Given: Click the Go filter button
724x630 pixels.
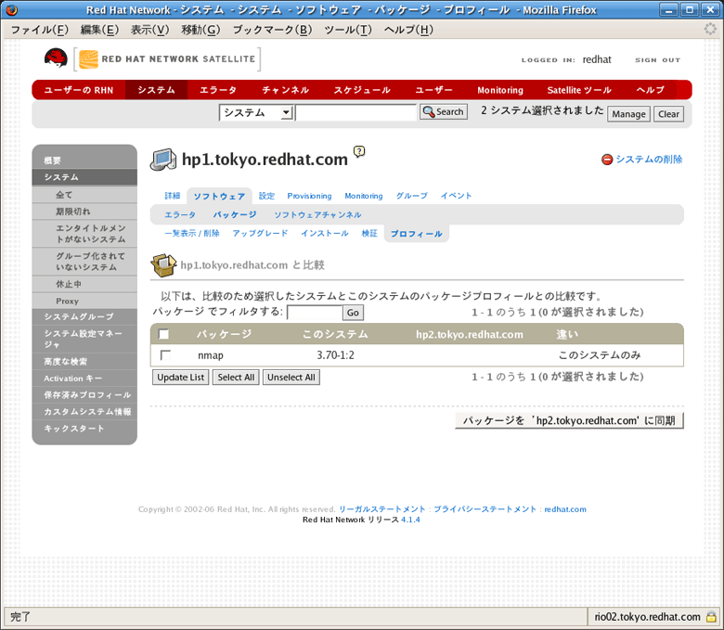Looking at the screenshot, I should coord(353,313).
